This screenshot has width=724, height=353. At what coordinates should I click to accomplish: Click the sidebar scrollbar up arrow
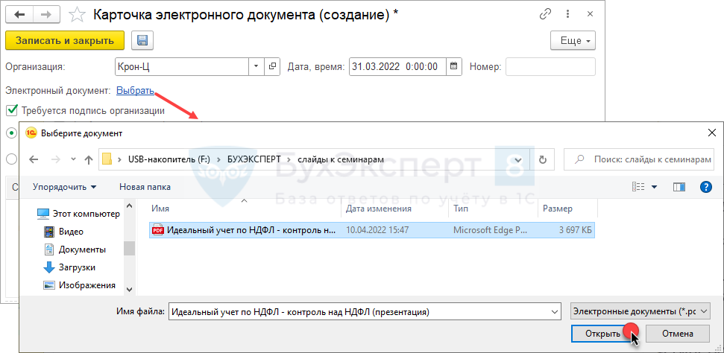click(x=129, y=206)
